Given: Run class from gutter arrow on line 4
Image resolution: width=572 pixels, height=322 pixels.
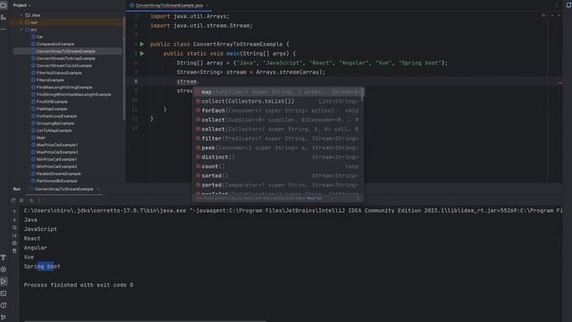Looking at the screenshot, I should tap(142, 44).
